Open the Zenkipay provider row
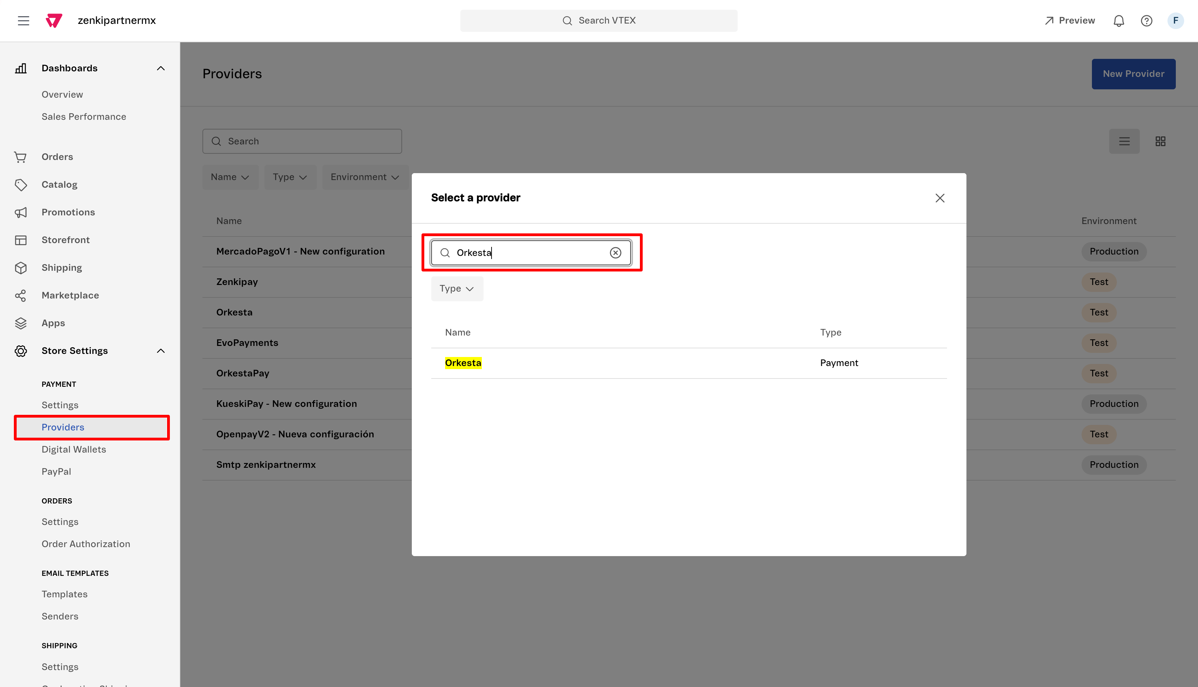Image resolution: width=1198 pixels, height=687 pixels. click(x=237, y=282)
